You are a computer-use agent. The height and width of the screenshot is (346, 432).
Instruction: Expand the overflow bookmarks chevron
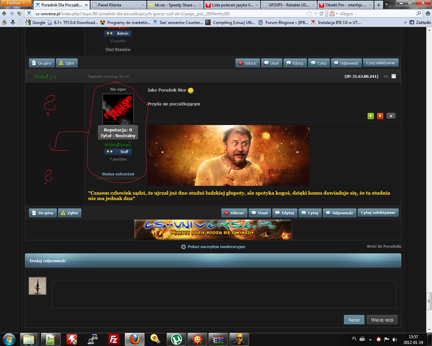click(x=405, y=22)
